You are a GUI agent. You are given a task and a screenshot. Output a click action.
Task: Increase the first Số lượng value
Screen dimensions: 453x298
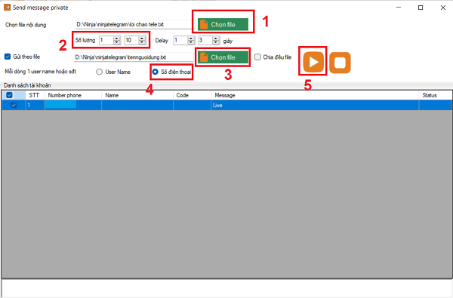pos(117,38)
